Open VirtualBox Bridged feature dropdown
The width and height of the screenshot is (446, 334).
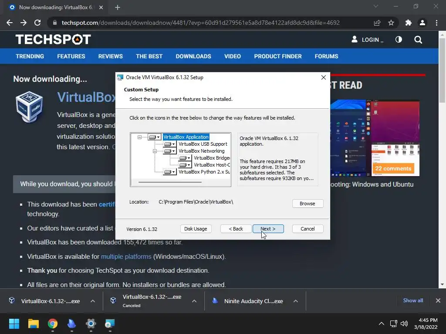click(x=185, y=158)
